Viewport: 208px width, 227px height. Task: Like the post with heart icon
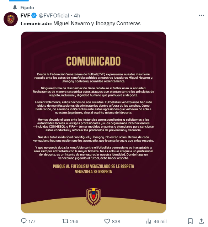pos(107,221)
